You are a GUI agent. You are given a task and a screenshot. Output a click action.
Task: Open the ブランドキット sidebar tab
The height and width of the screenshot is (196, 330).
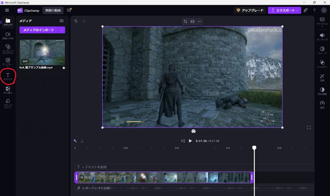(8, 103)
